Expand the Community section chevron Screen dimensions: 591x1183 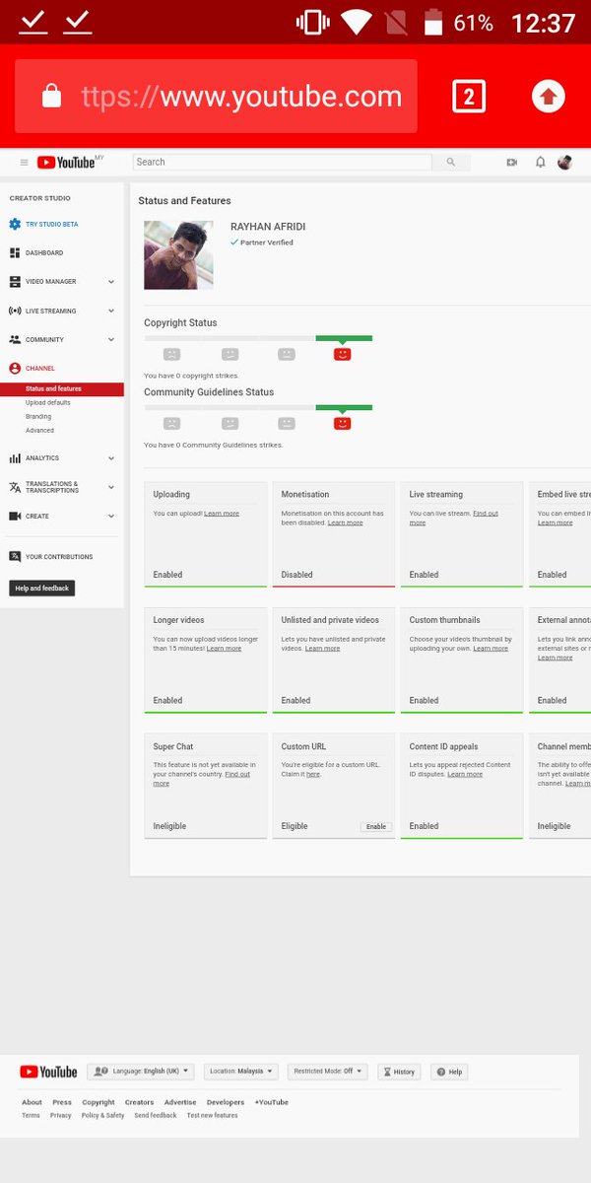tap(111, 339)
